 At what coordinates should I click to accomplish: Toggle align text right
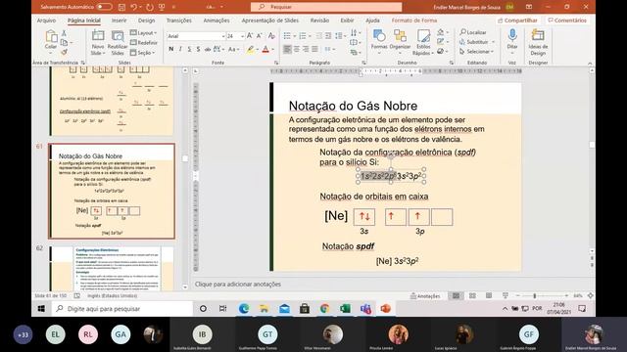306,49
